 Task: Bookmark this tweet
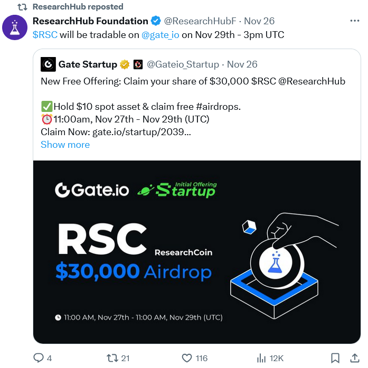(335, 358)
